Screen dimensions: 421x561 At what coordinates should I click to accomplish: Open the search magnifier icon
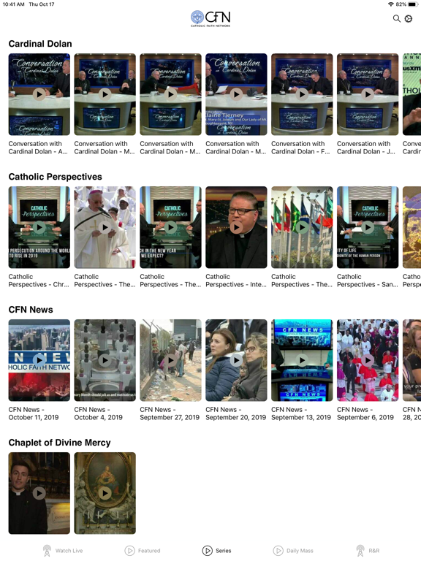396,18
